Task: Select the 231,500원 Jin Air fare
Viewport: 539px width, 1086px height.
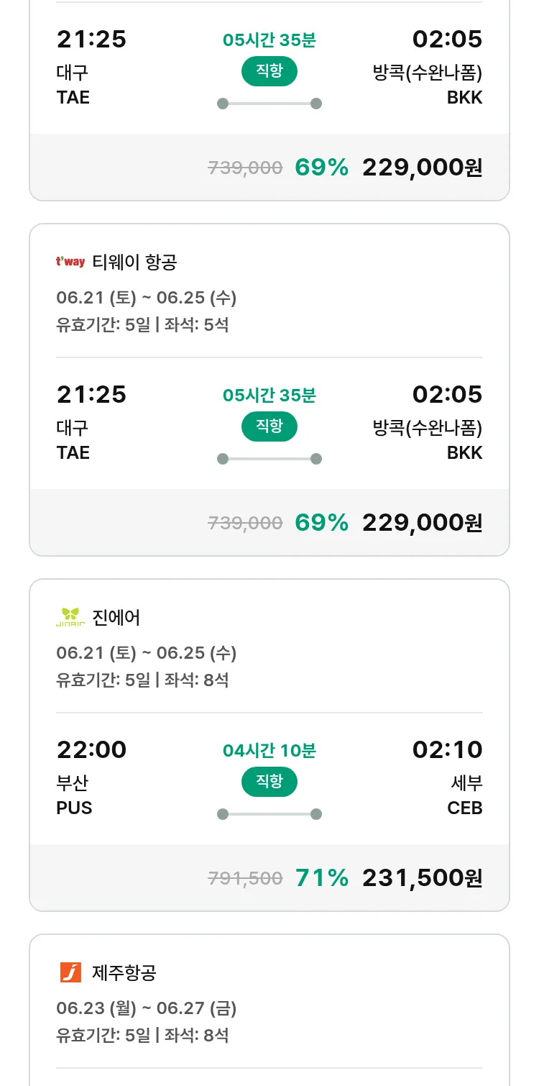Action: pos(423,877)
